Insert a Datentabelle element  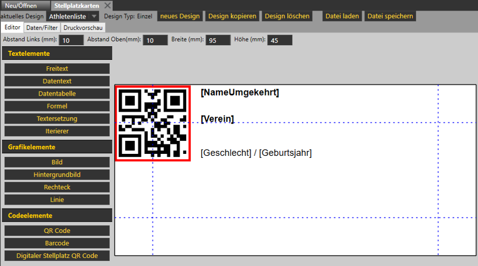[57, 94]
